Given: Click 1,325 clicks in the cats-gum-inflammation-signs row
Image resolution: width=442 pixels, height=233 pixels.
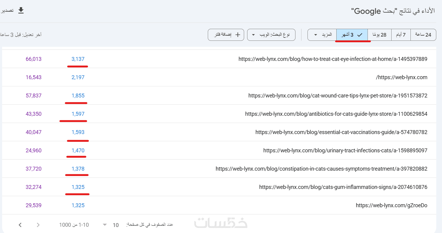Looking at the screenshot, I should click(78, 187).
